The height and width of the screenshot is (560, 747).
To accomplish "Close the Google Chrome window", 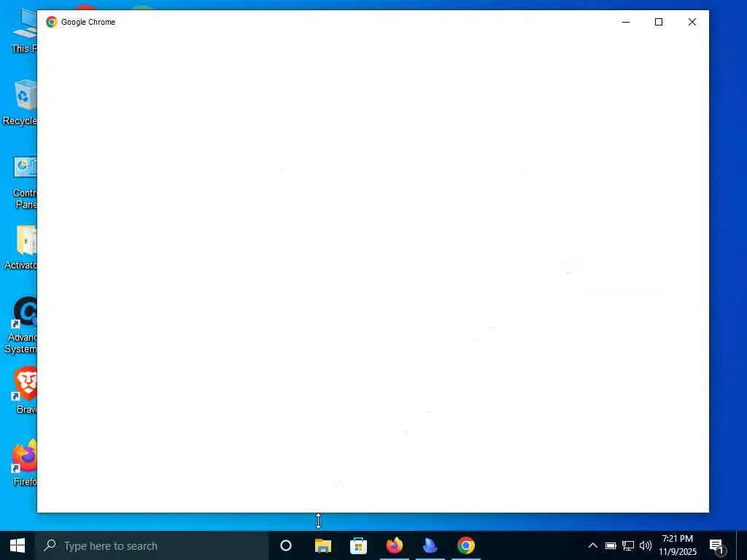I will tap(692, 22).
